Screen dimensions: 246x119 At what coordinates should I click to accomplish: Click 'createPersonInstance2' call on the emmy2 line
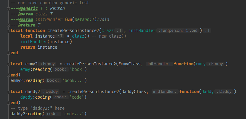(x=90, y=64)
